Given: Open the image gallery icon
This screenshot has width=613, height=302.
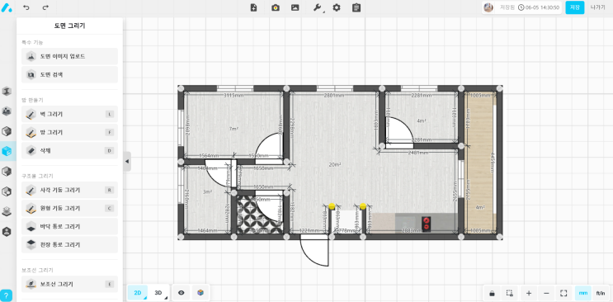Looking at the screenshot, I should point(295,7).
